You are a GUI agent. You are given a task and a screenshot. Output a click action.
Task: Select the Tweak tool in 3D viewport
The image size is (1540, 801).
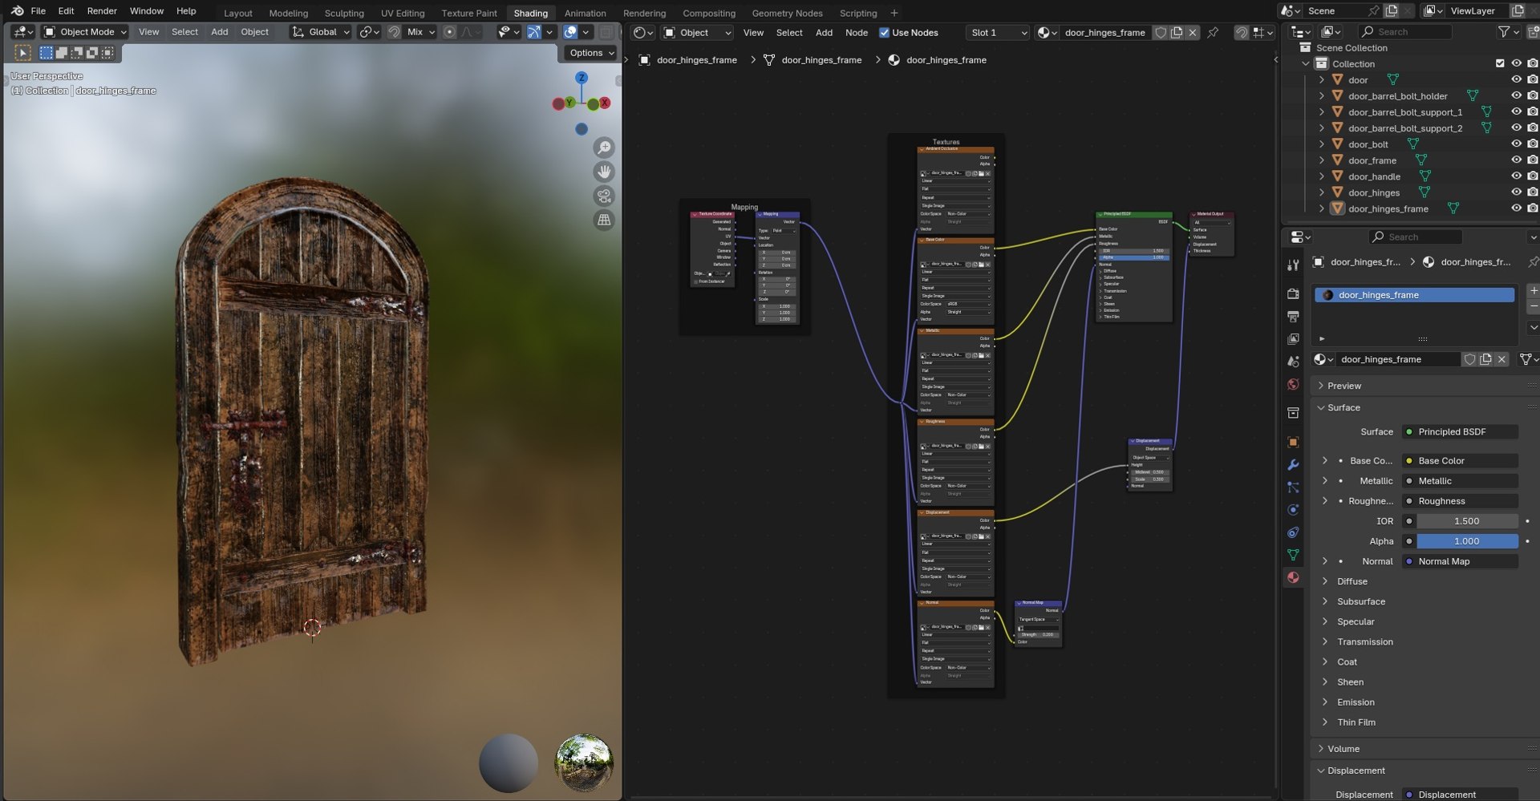[x=22, y=52]
